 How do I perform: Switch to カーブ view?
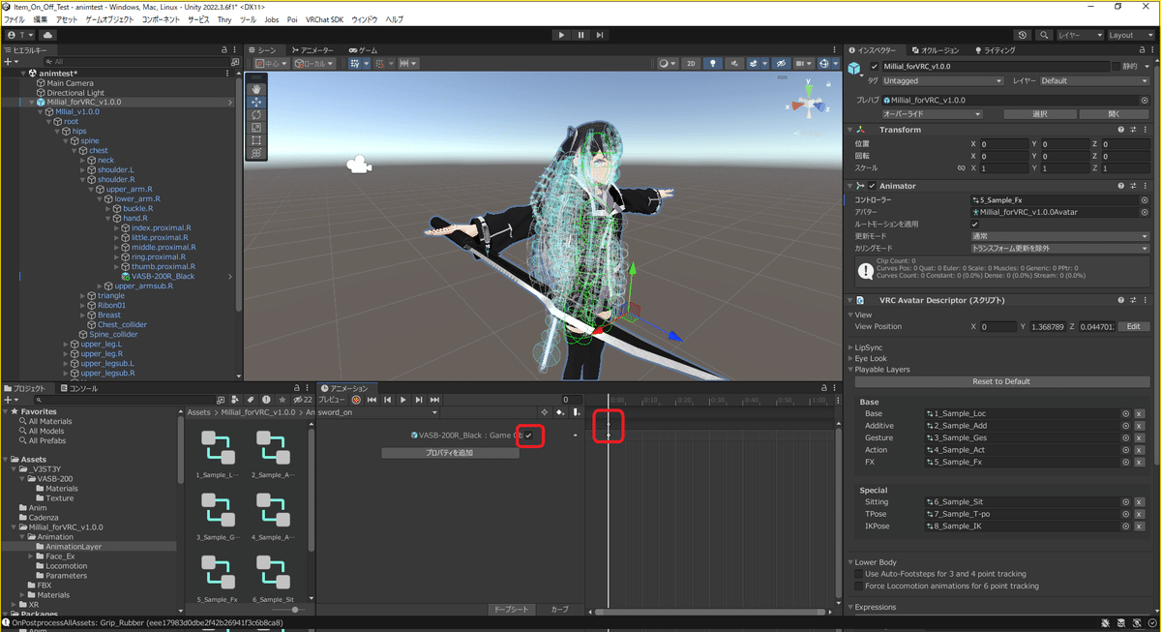(x=560, y=610)
